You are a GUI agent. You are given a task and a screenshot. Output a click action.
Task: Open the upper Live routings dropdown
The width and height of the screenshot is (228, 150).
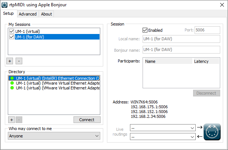163,128
